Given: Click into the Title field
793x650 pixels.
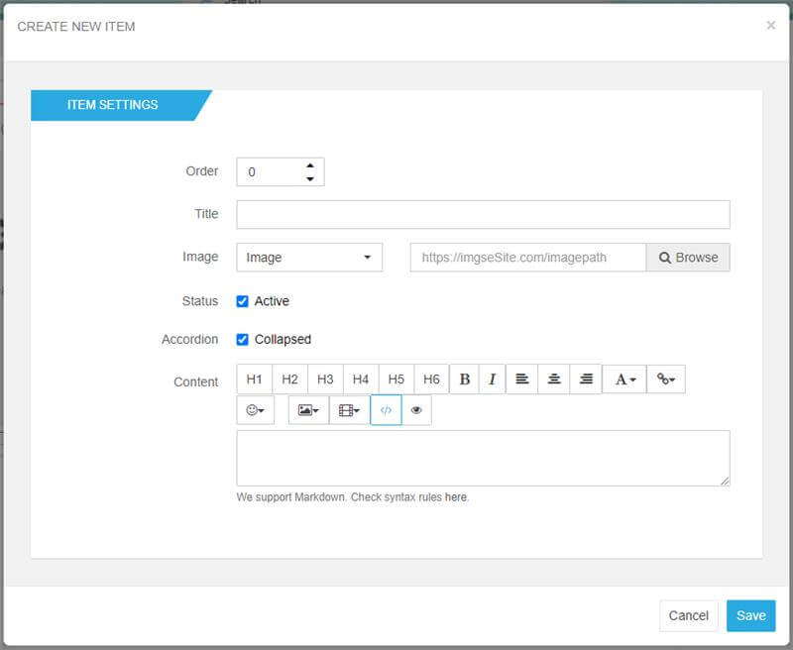Looking at the screenshot, I should tap(483, 214).
